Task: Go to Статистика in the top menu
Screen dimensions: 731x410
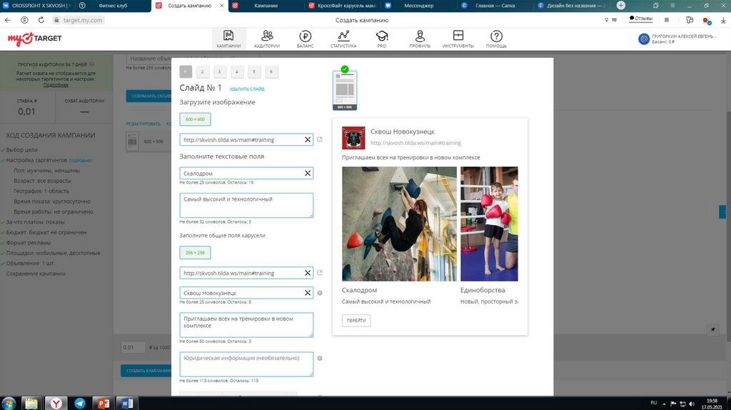Action: 343,39
